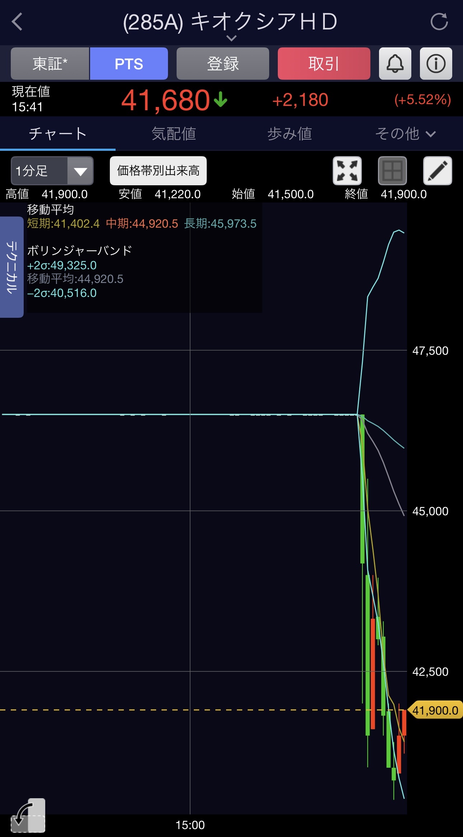Open the stock information icon
This screenshot has width=463, height=837.
coord(436,64)
